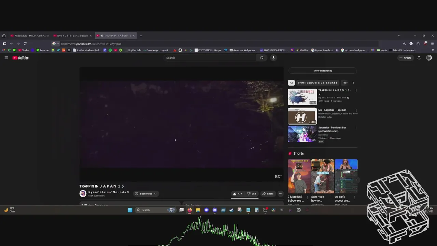Select the All filter chip
The image size is (437, 246).
click(x=291, y=83)
